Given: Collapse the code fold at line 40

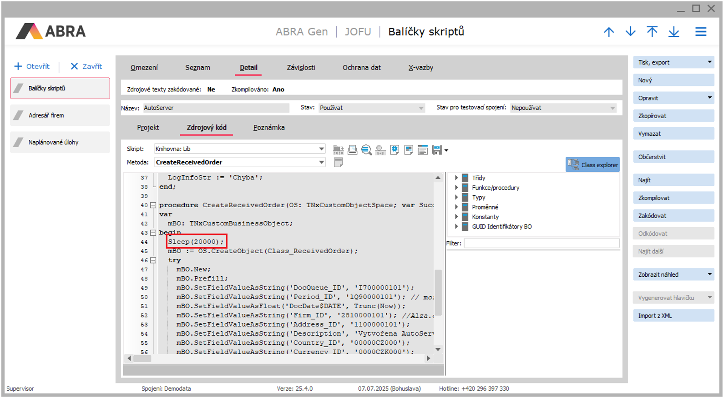Looking at the screenshot, I should tap(153, 205).
